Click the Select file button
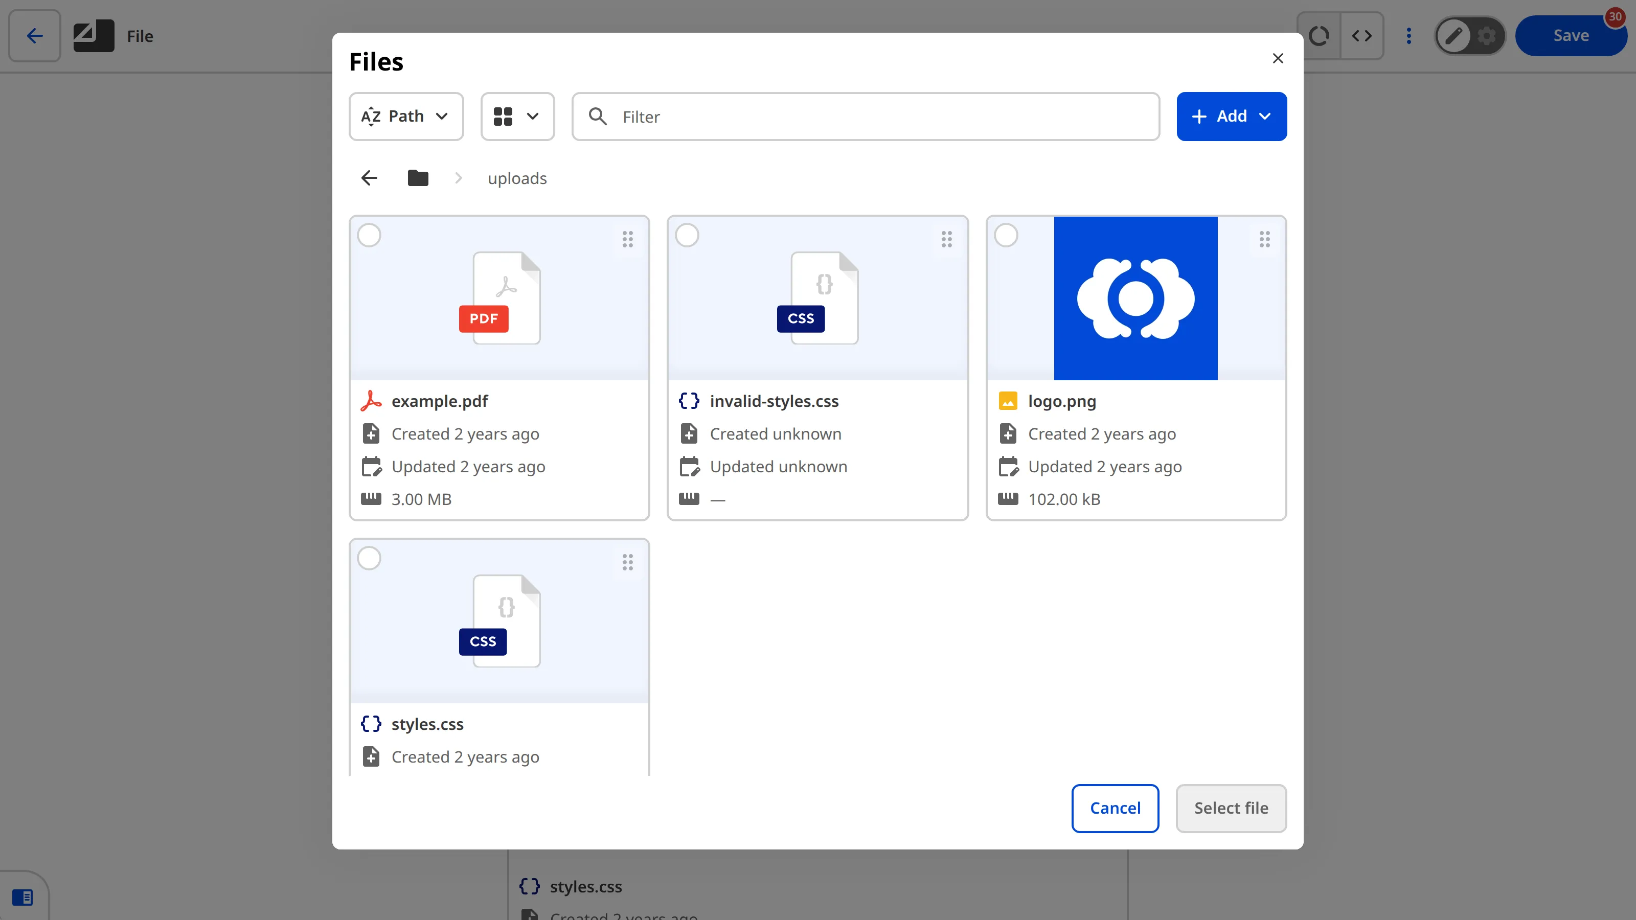1636x920 pixels. tap(1231, 808)
